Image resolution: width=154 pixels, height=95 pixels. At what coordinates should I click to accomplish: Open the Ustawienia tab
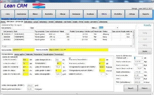(103, 22)
